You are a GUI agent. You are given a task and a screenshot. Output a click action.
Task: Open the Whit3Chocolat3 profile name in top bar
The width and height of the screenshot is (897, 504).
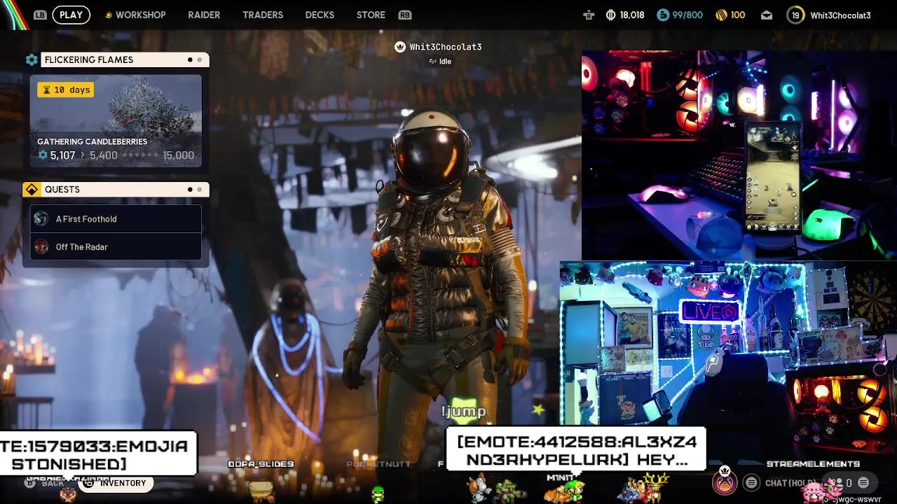click(840, 15)
